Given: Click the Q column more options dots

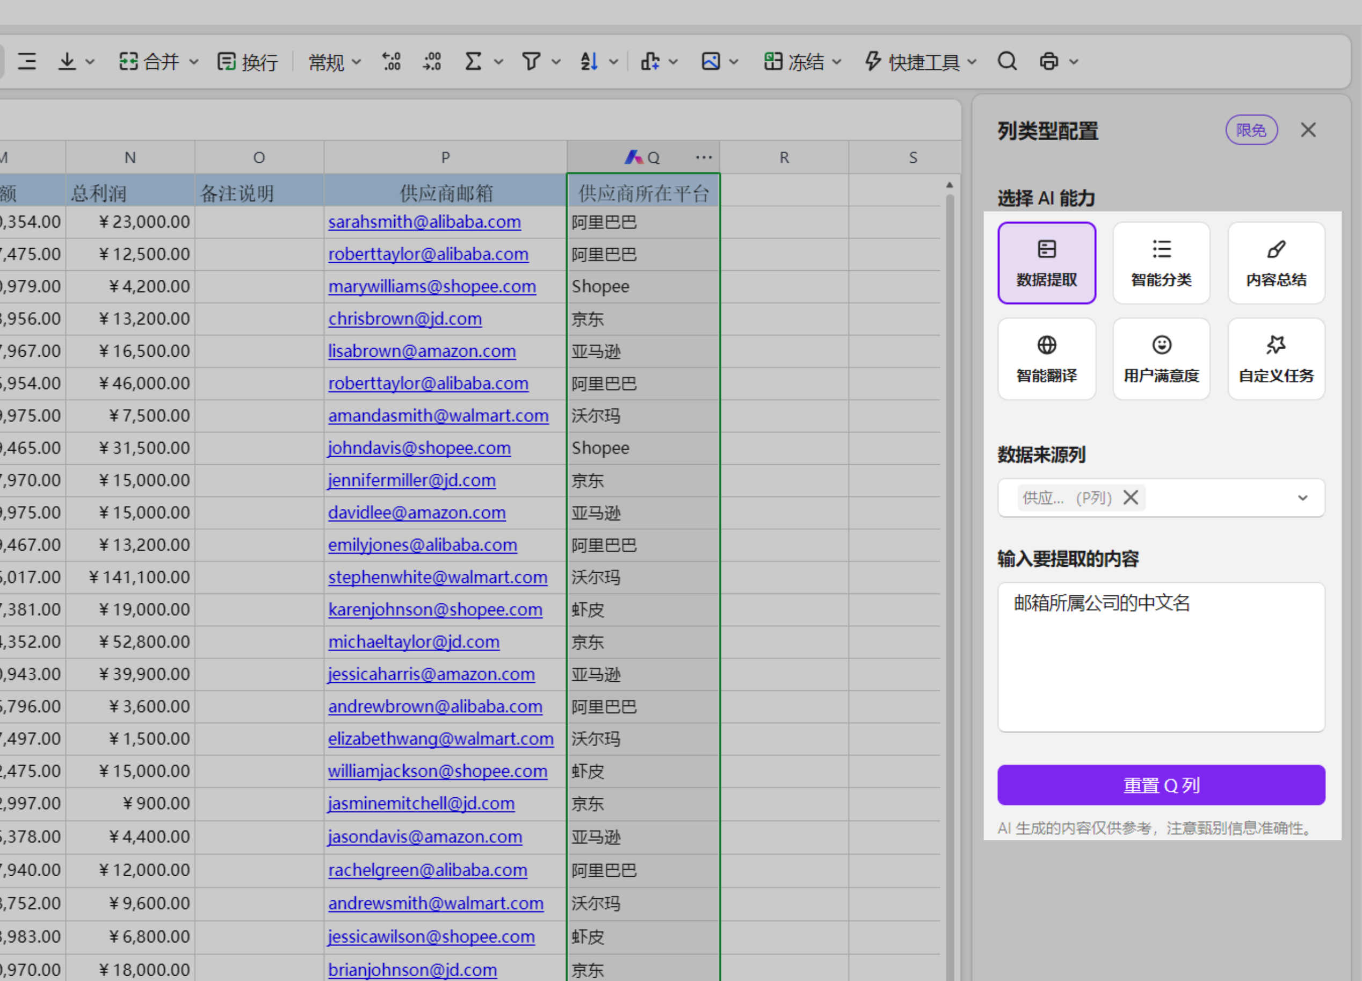Looking at the screenshot, I should click(x=704, y=157).
